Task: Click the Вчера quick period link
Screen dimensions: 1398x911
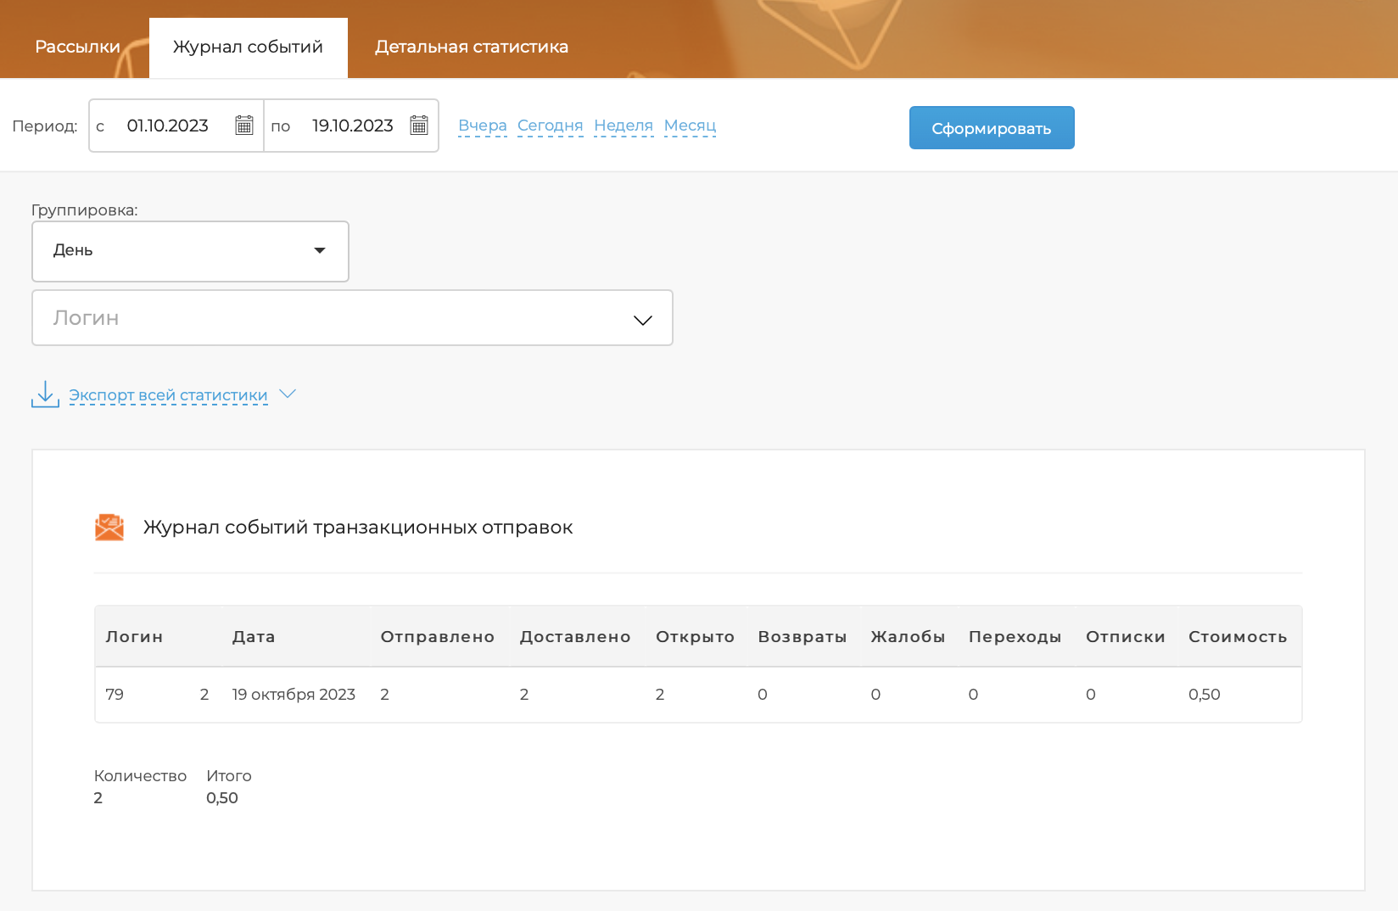Action: point(482,126)
